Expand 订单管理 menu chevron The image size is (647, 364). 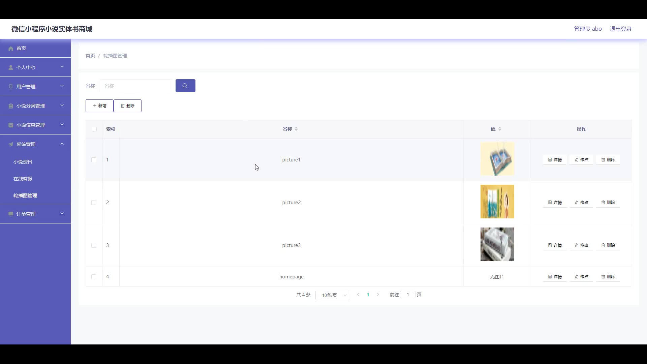point(62,214)
